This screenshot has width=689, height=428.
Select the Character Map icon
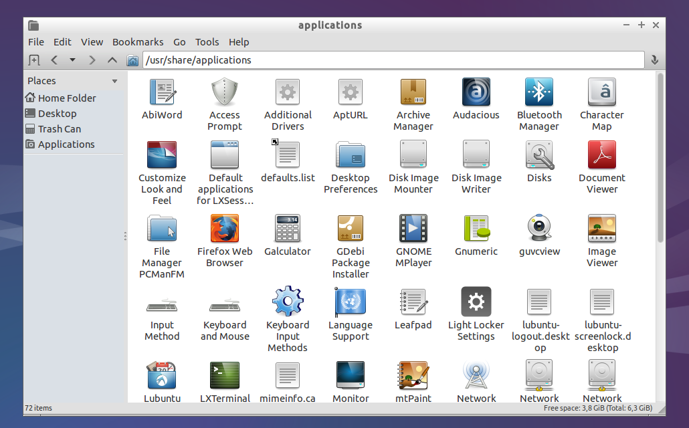(x=602, y=92)
